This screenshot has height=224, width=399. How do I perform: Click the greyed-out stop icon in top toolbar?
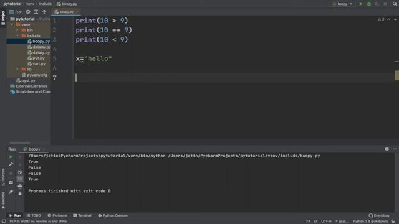pyautogui.click(x=385, y=4)
